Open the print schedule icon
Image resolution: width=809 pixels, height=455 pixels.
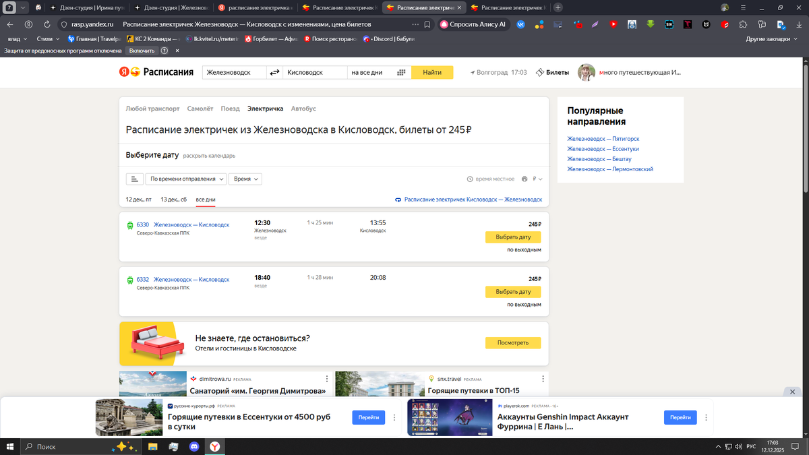click(x=525, y=179)
